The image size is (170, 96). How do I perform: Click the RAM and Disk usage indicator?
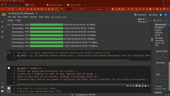[x=143, y=20]
